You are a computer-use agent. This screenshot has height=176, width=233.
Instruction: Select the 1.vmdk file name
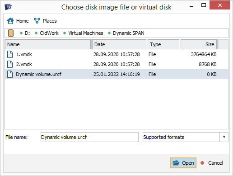pos(24,54)
